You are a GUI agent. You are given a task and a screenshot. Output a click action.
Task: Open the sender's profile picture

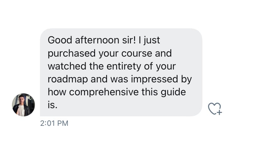click(x=23, y=105)
